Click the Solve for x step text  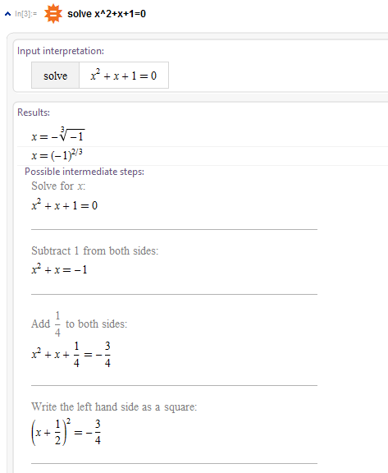pos(58,186)
